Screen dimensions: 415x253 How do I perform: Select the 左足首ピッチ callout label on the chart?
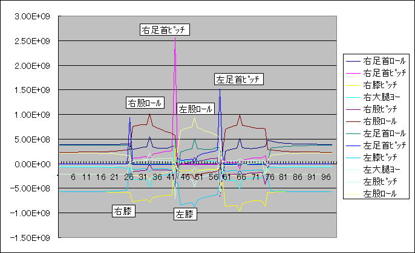point(239,79)
